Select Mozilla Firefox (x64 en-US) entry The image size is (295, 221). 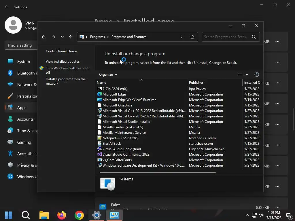pyautogui.click(x=123, y=127)
